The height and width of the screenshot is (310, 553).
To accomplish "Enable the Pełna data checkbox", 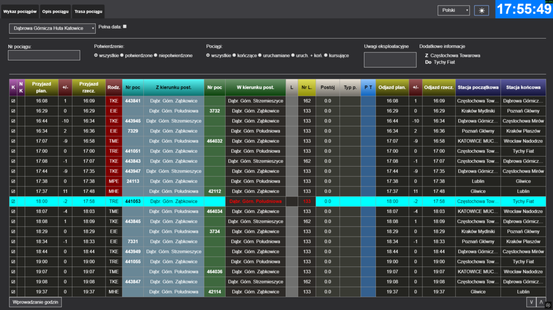I will [x=125, y=26].
